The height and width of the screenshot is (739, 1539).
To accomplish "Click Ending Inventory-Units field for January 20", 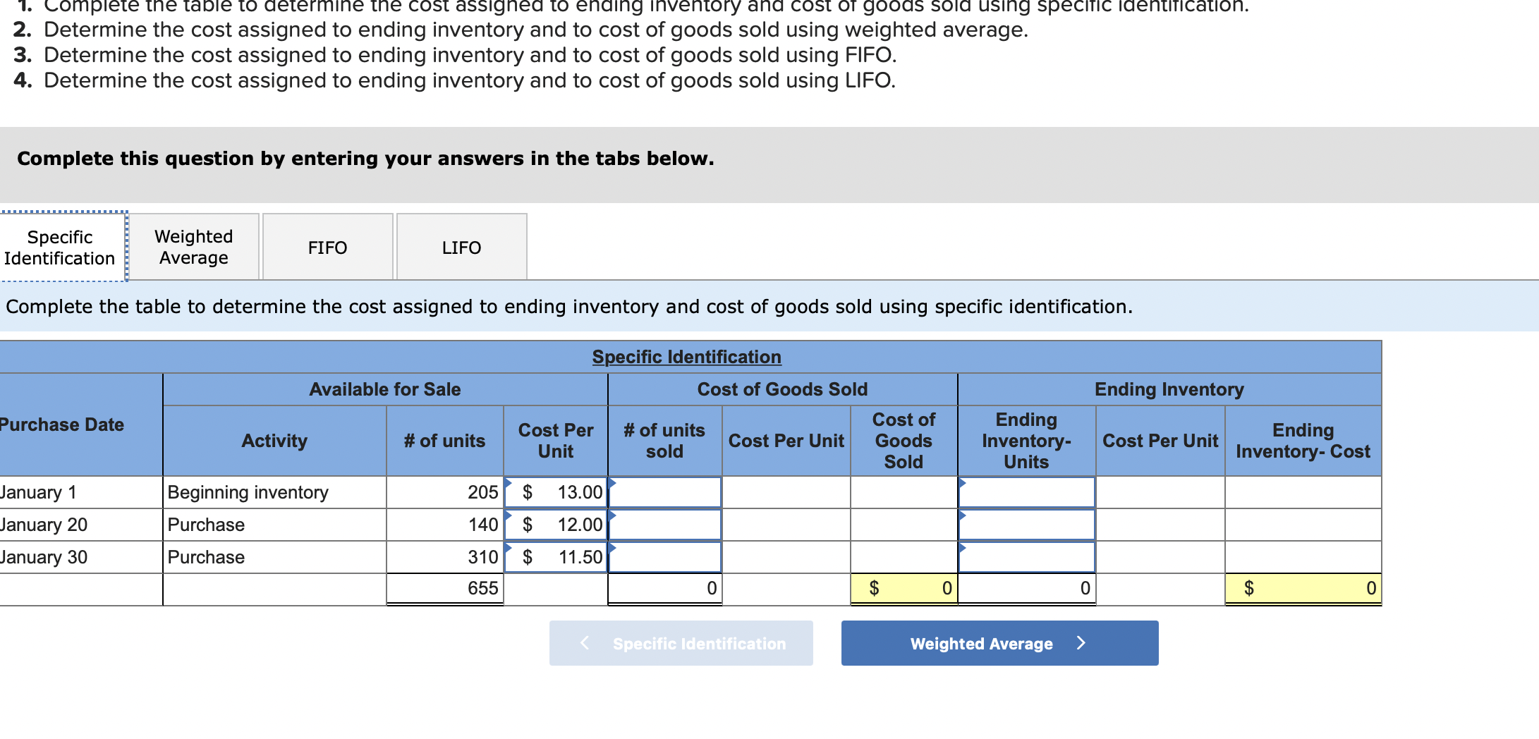I will point(1026,524).
